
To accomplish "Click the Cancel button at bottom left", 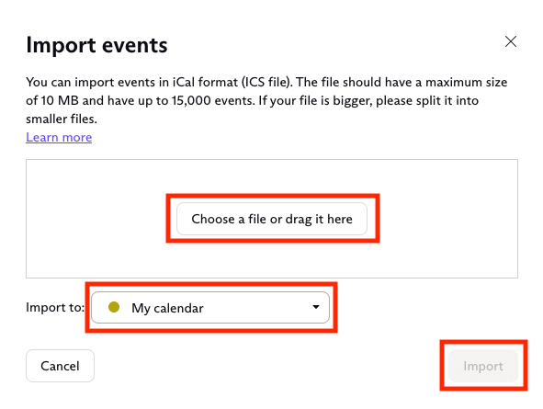I will coord(60,366).
